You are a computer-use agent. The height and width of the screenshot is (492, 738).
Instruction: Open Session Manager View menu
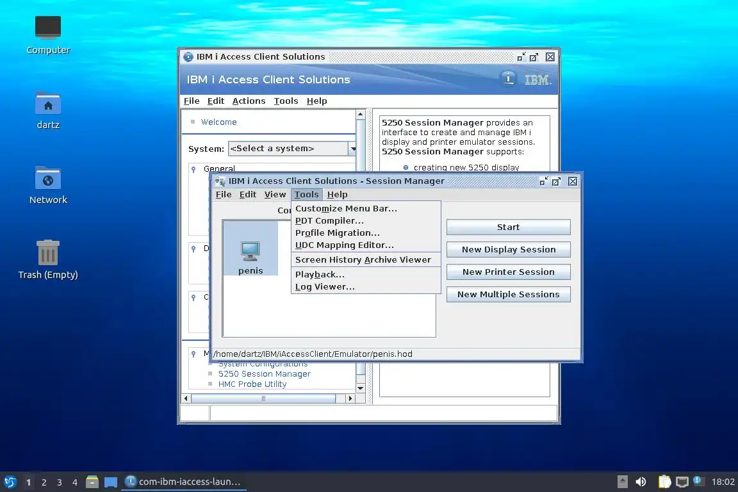[x=275, y=195]
